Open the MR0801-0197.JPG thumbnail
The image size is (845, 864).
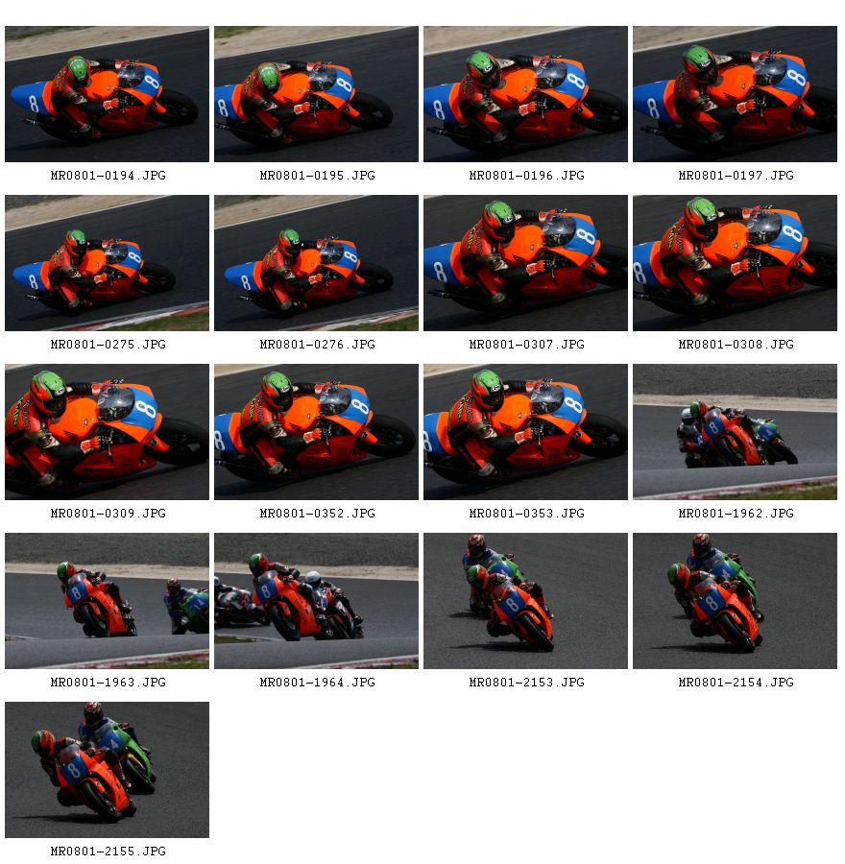point(735,94)
